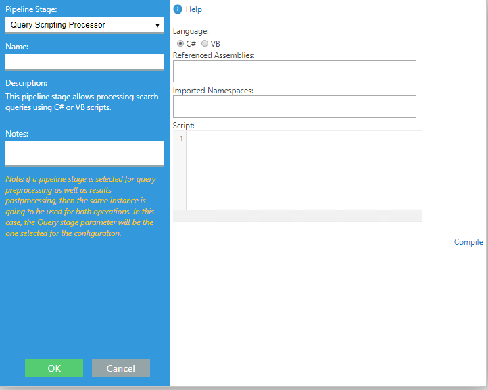Viewport: 488px width, 390px height.
Task: Select the C# language radio button
Action: [180, 43]
